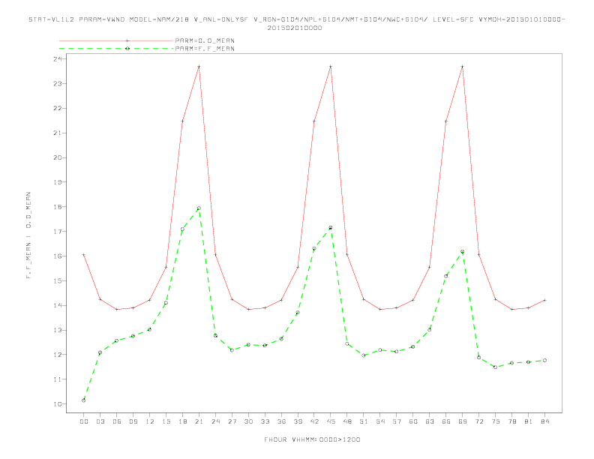
Task: Click the x-axis tick label 42
Action: point(314,421)
